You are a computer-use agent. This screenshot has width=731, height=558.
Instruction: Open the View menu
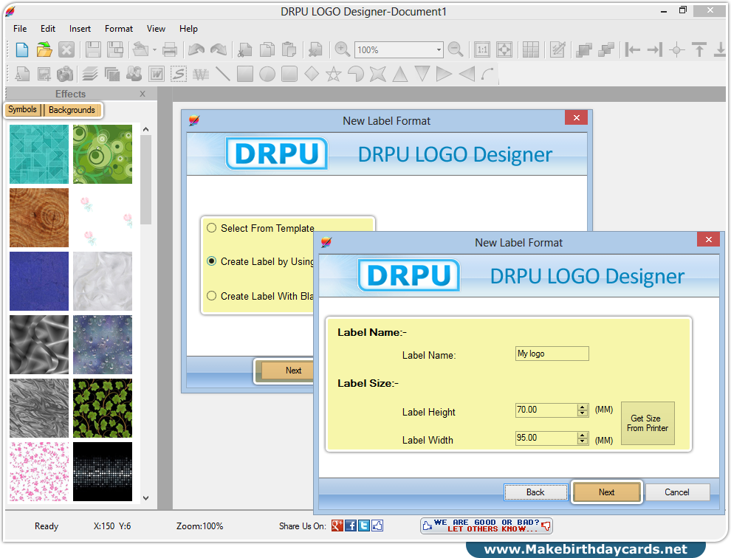tap(157, 29)
